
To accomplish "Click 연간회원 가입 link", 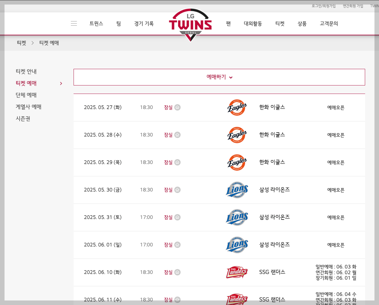I will click(x=353, y=6).
